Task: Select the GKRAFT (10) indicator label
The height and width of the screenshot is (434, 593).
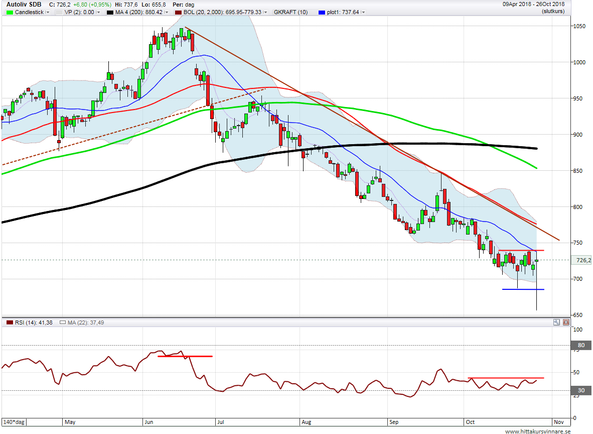Action: point(290,12)
